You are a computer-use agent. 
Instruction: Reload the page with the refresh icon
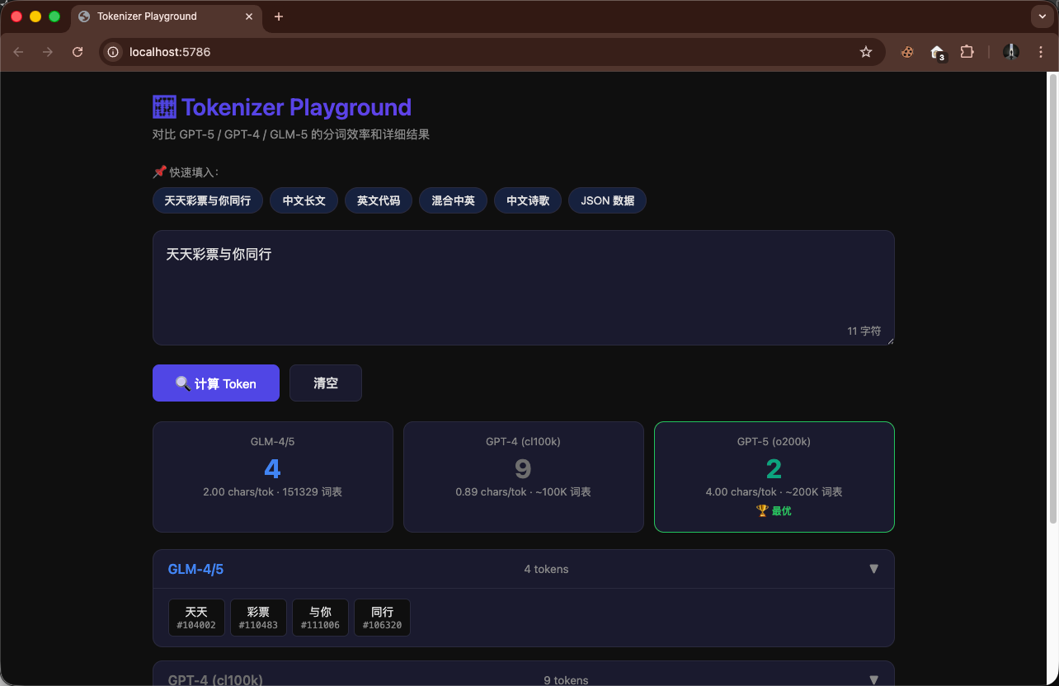78,52
